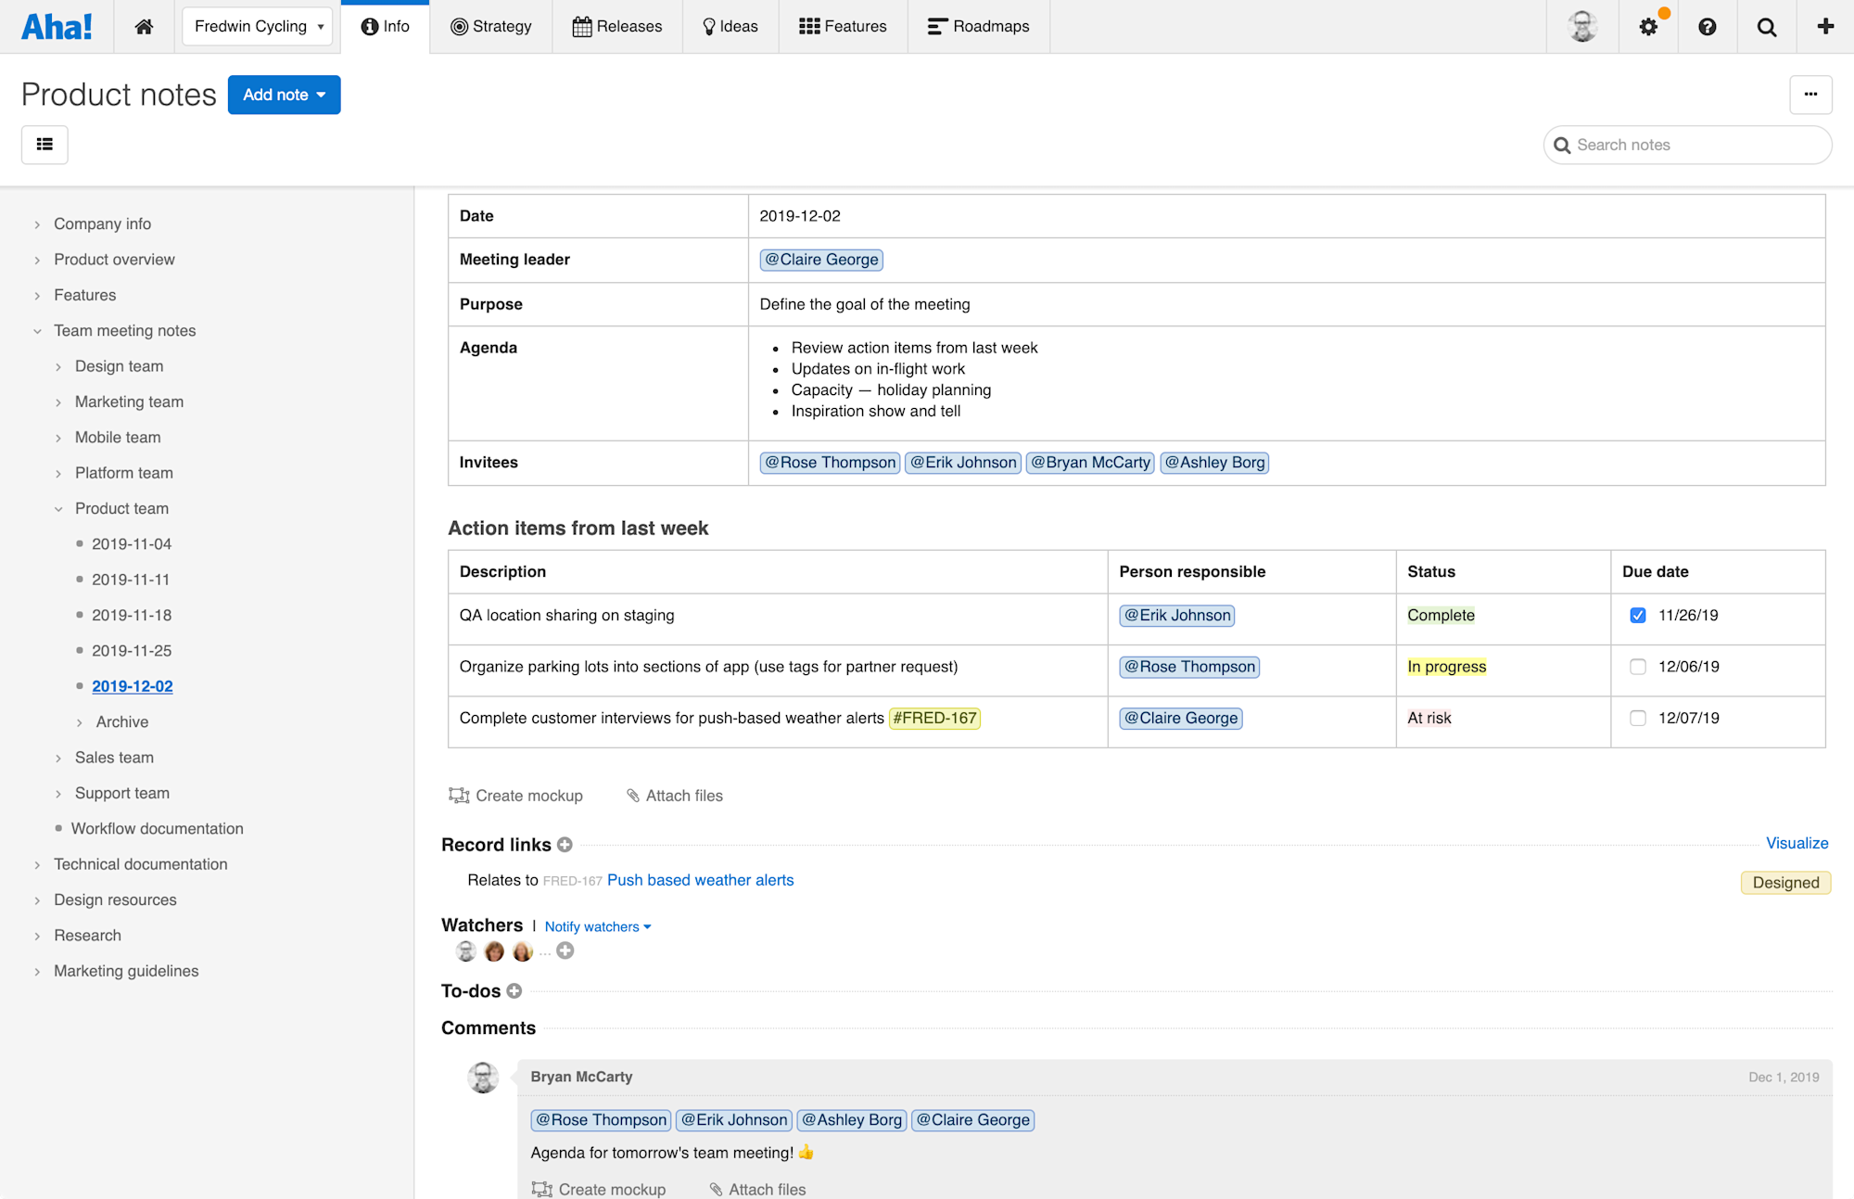This screenshot has height=1199, width=1854.
Task: Open the settings gear menu
Action: [x=1648, y=26]
